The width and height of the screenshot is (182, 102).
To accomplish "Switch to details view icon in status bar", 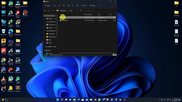I will point(114,55).
